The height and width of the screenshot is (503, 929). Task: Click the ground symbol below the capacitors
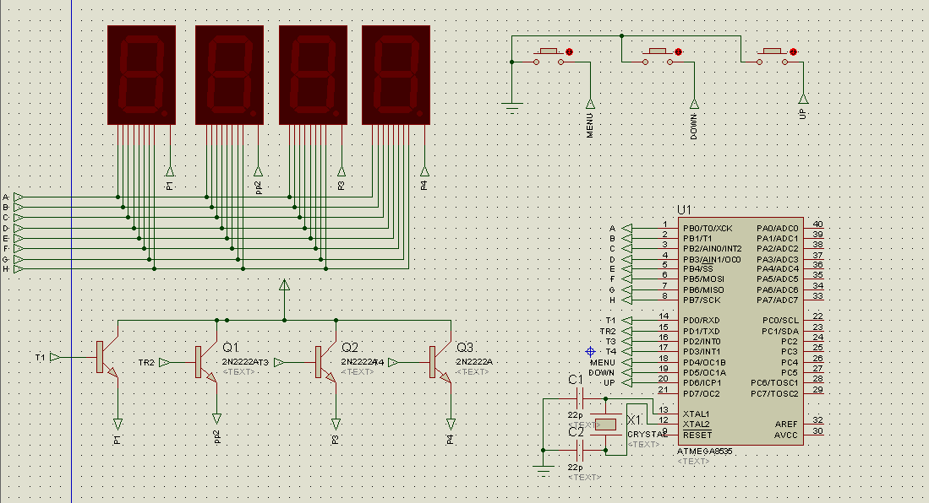click(x=544, y=470)
